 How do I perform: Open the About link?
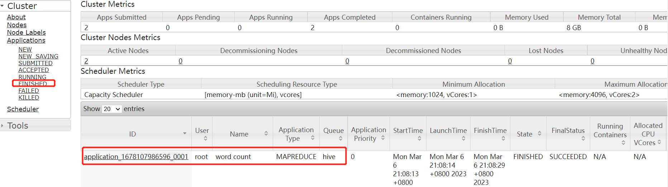[16, 17]
